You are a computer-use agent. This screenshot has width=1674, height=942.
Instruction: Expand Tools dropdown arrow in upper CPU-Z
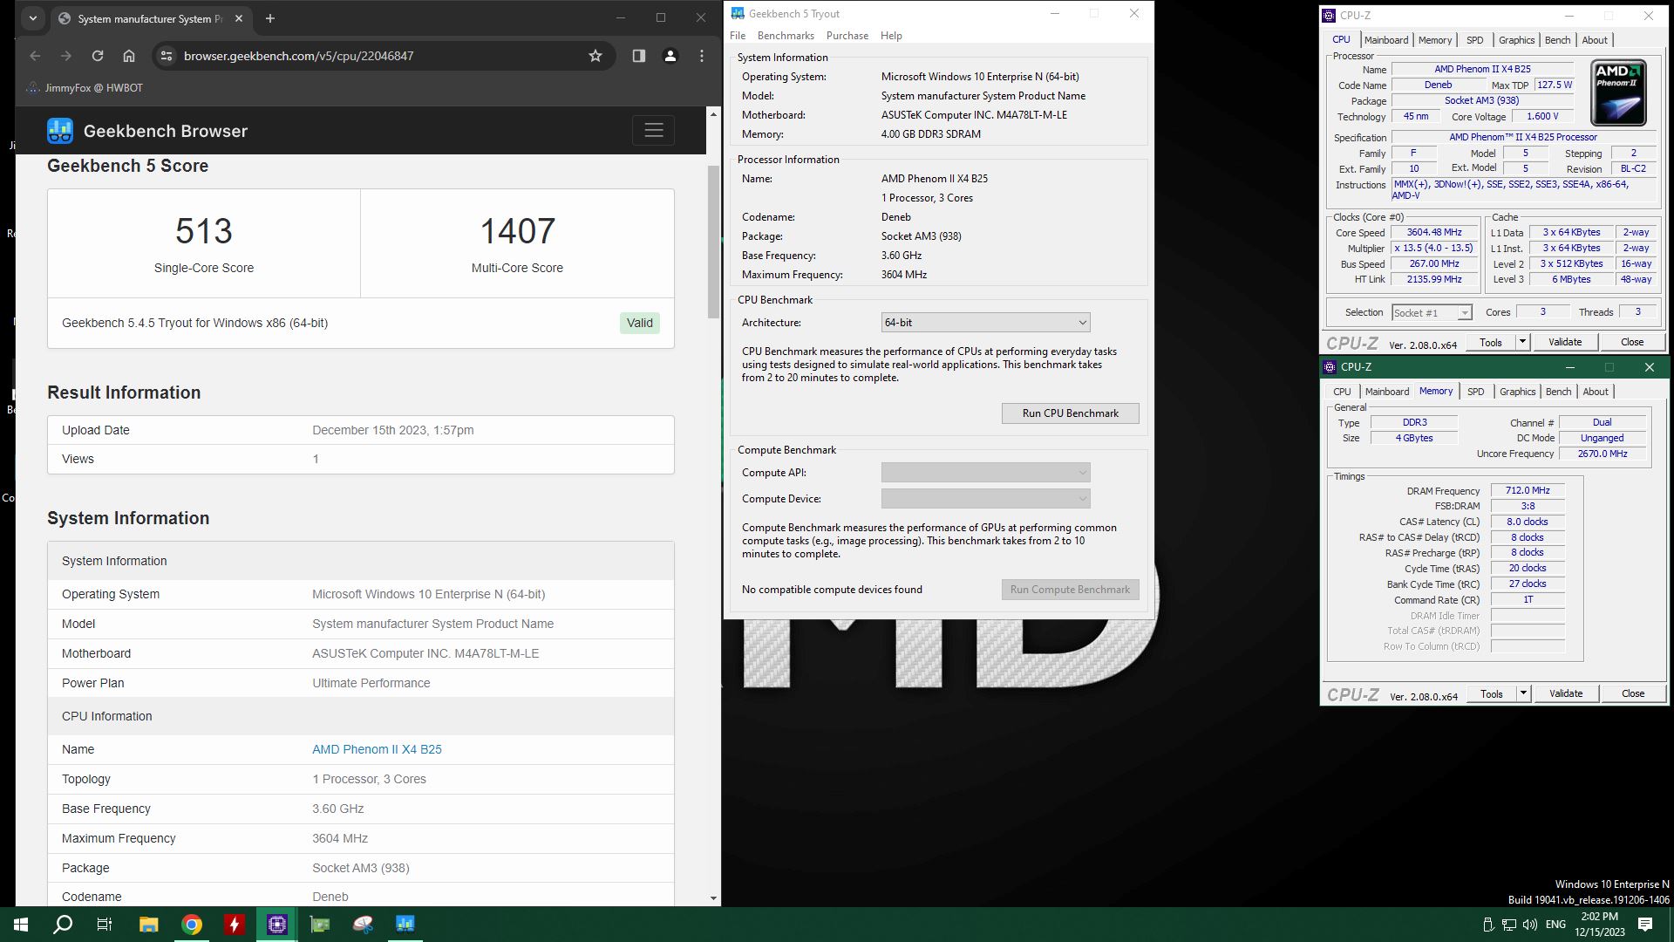[x=1522, y=342]
